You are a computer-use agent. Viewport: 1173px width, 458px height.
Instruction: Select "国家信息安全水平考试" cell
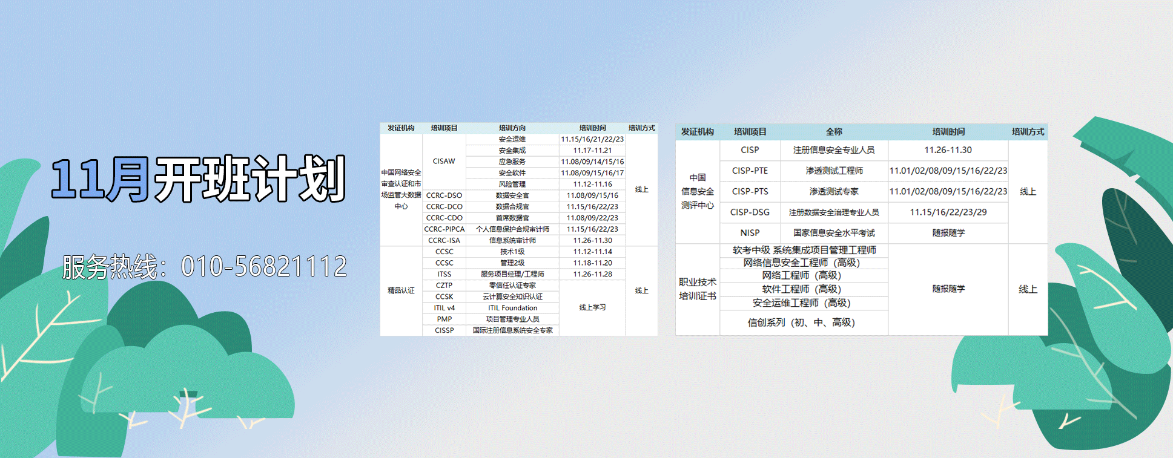[834, 233]
